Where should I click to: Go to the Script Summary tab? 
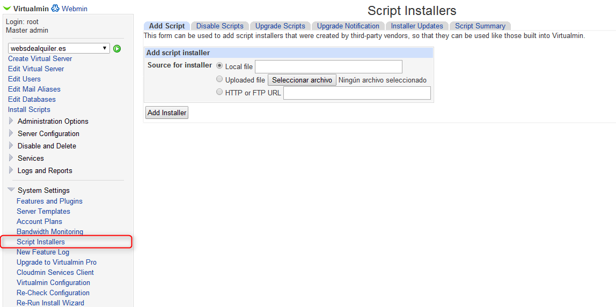(480, 26)
